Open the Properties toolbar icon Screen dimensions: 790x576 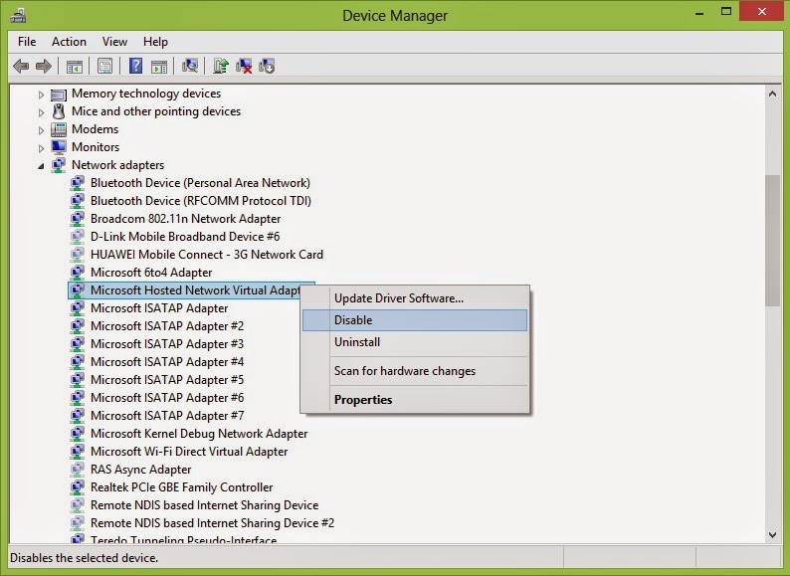[104, 66]
